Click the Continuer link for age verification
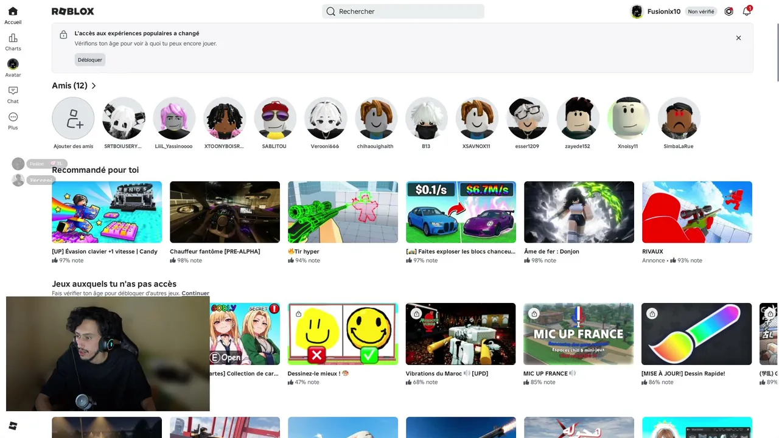779x438 pixels. click(x=195, y=293)
